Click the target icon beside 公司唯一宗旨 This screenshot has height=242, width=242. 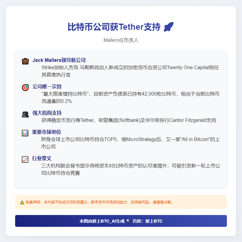25,88
